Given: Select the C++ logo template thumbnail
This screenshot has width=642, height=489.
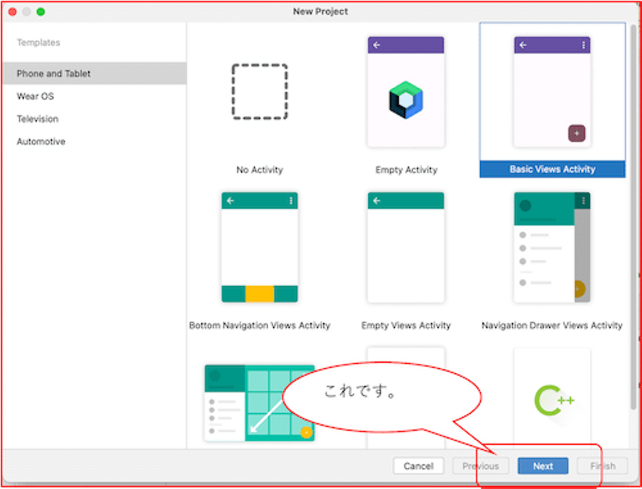Looking at the screenshot, I should coord(552,399).
